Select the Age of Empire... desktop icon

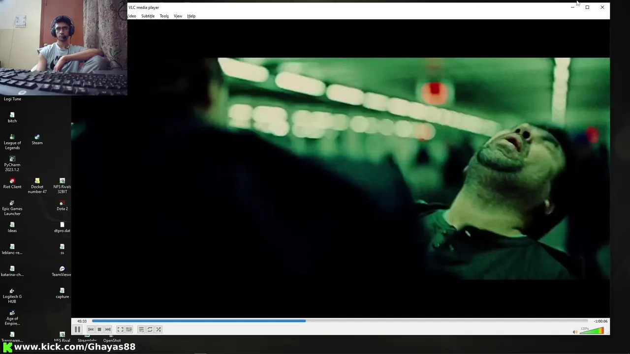[x=12, y=318]
